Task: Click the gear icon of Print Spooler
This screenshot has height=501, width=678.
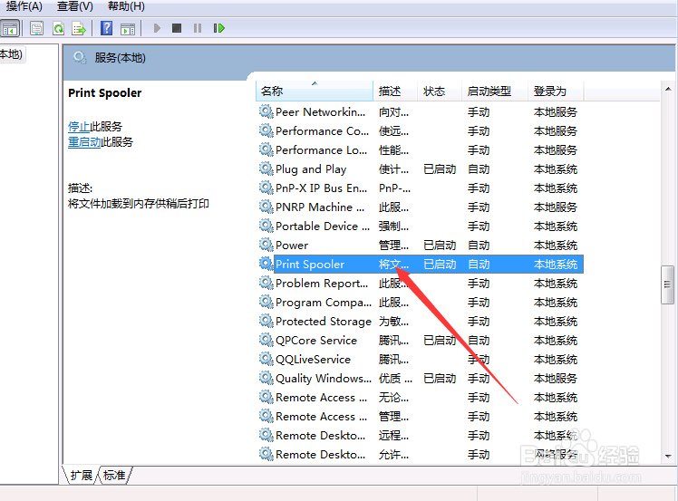Action: click(x=266, y=264)
